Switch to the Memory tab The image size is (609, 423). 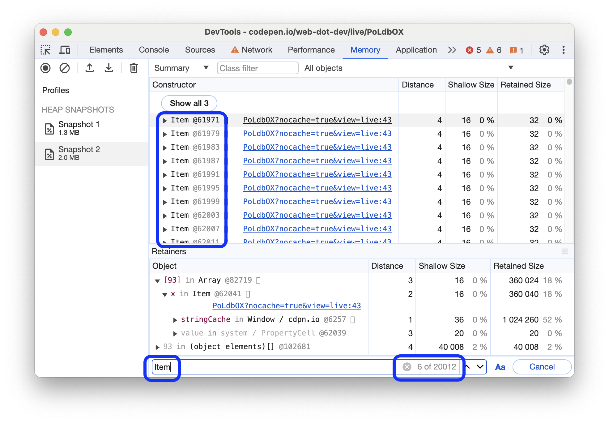pos(366,49)
